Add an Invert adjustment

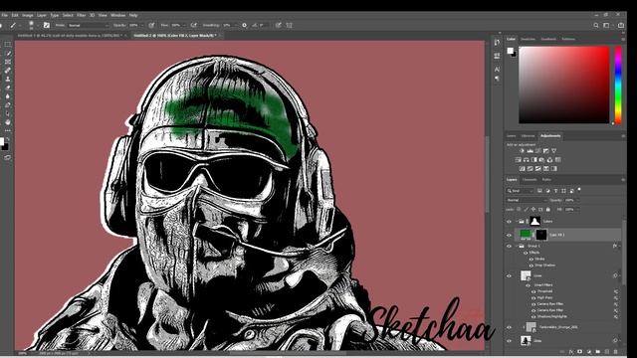tap(522, 168)
